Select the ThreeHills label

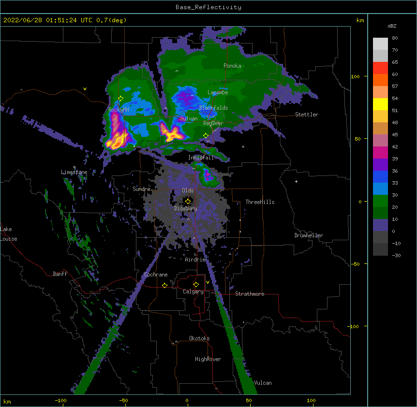260,202
